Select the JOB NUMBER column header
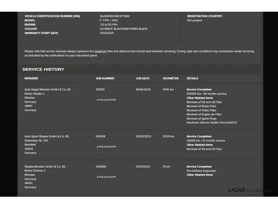The image size is (278, 208). pyautogui.click(x=105, y=78)
